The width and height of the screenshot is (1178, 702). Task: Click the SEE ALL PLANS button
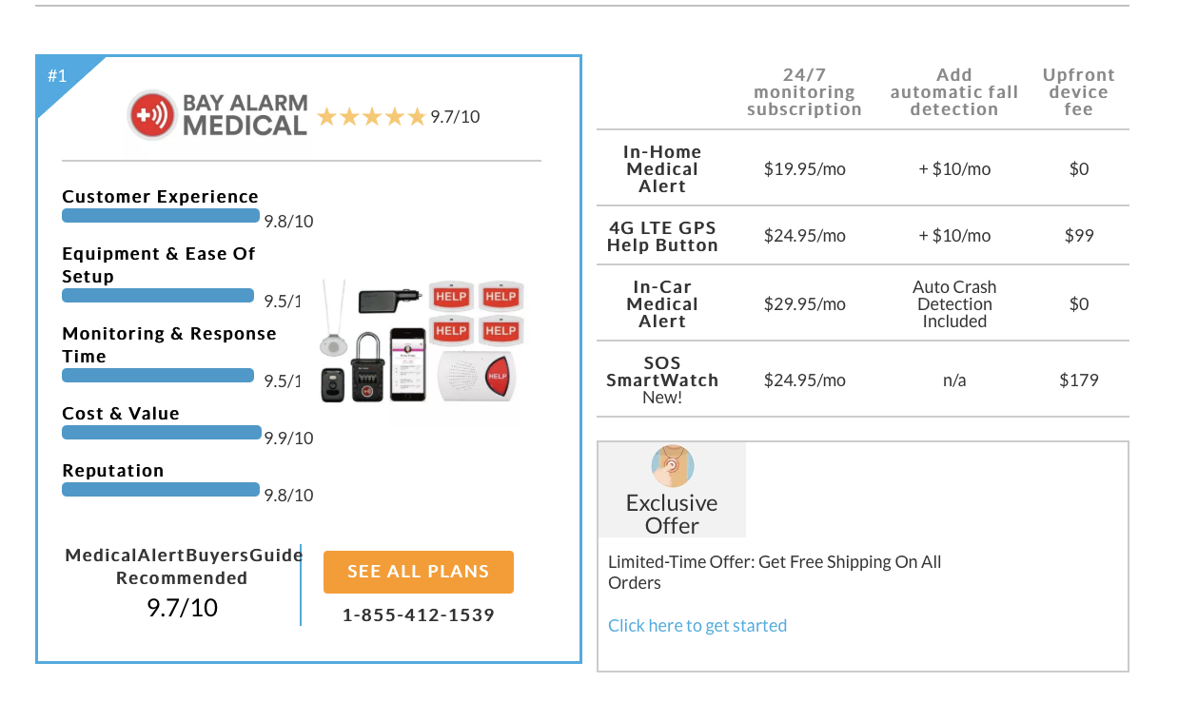point(419,572)
